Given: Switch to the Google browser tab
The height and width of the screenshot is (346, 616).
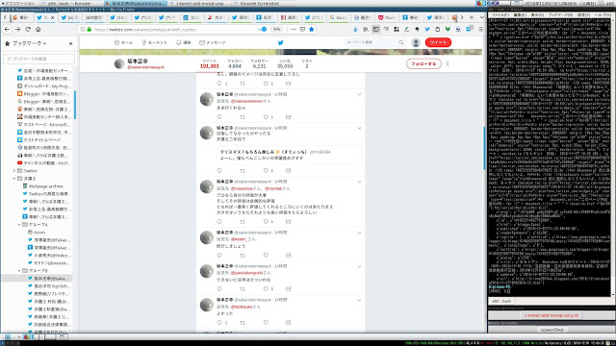Looking at the screenshot, I should click(338, 17).
